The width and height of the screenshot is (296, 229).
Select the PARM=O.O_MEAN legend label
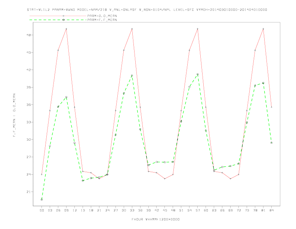pos(102,16)
